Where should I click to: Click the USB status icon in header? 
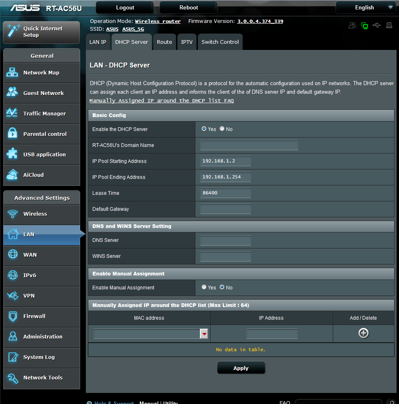pyautogui.click(x=377, y=25)
